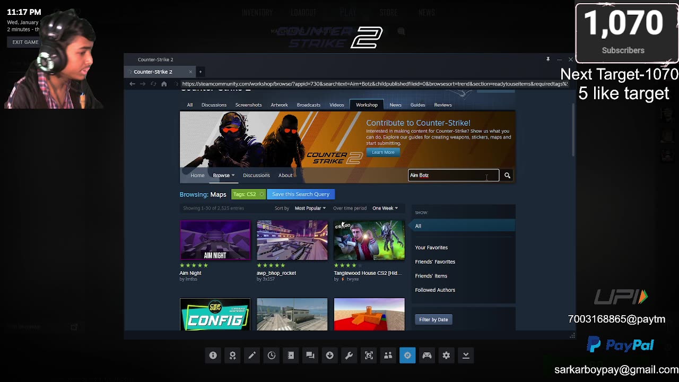Open the Tanglewood House CS2 thumbnail
The width and height of the screenshot is (679, 382).
pos(369,240)
